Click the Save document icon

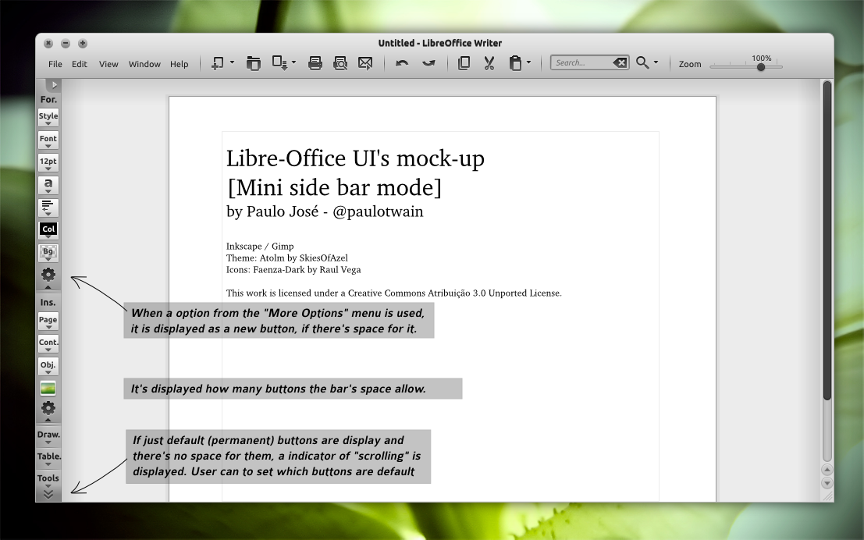pos(280,63)
